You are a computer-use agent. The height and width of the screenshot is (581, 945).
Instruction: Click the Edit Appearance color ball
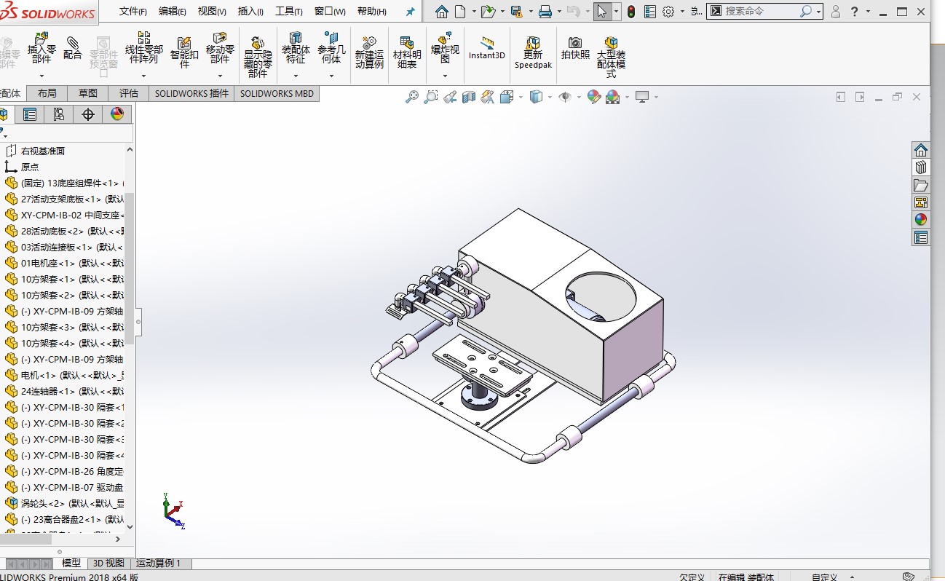coord(594,97)
